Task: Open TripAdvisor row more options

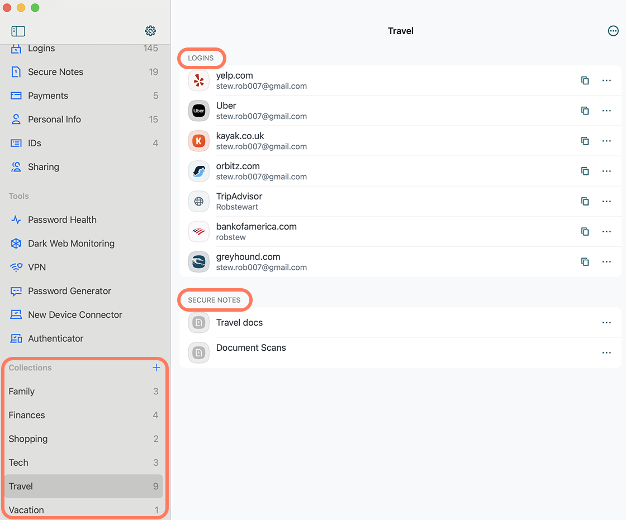Action: [606, 201]
